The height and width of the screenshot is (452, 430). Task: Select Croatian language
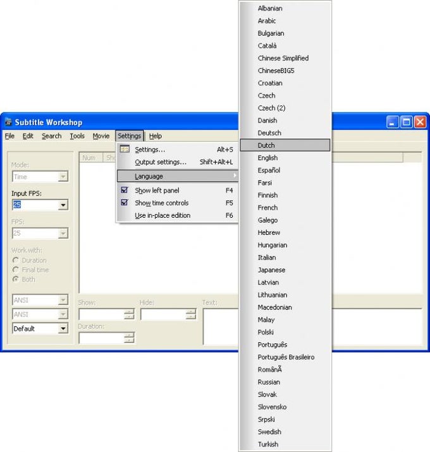click(285, 83)
